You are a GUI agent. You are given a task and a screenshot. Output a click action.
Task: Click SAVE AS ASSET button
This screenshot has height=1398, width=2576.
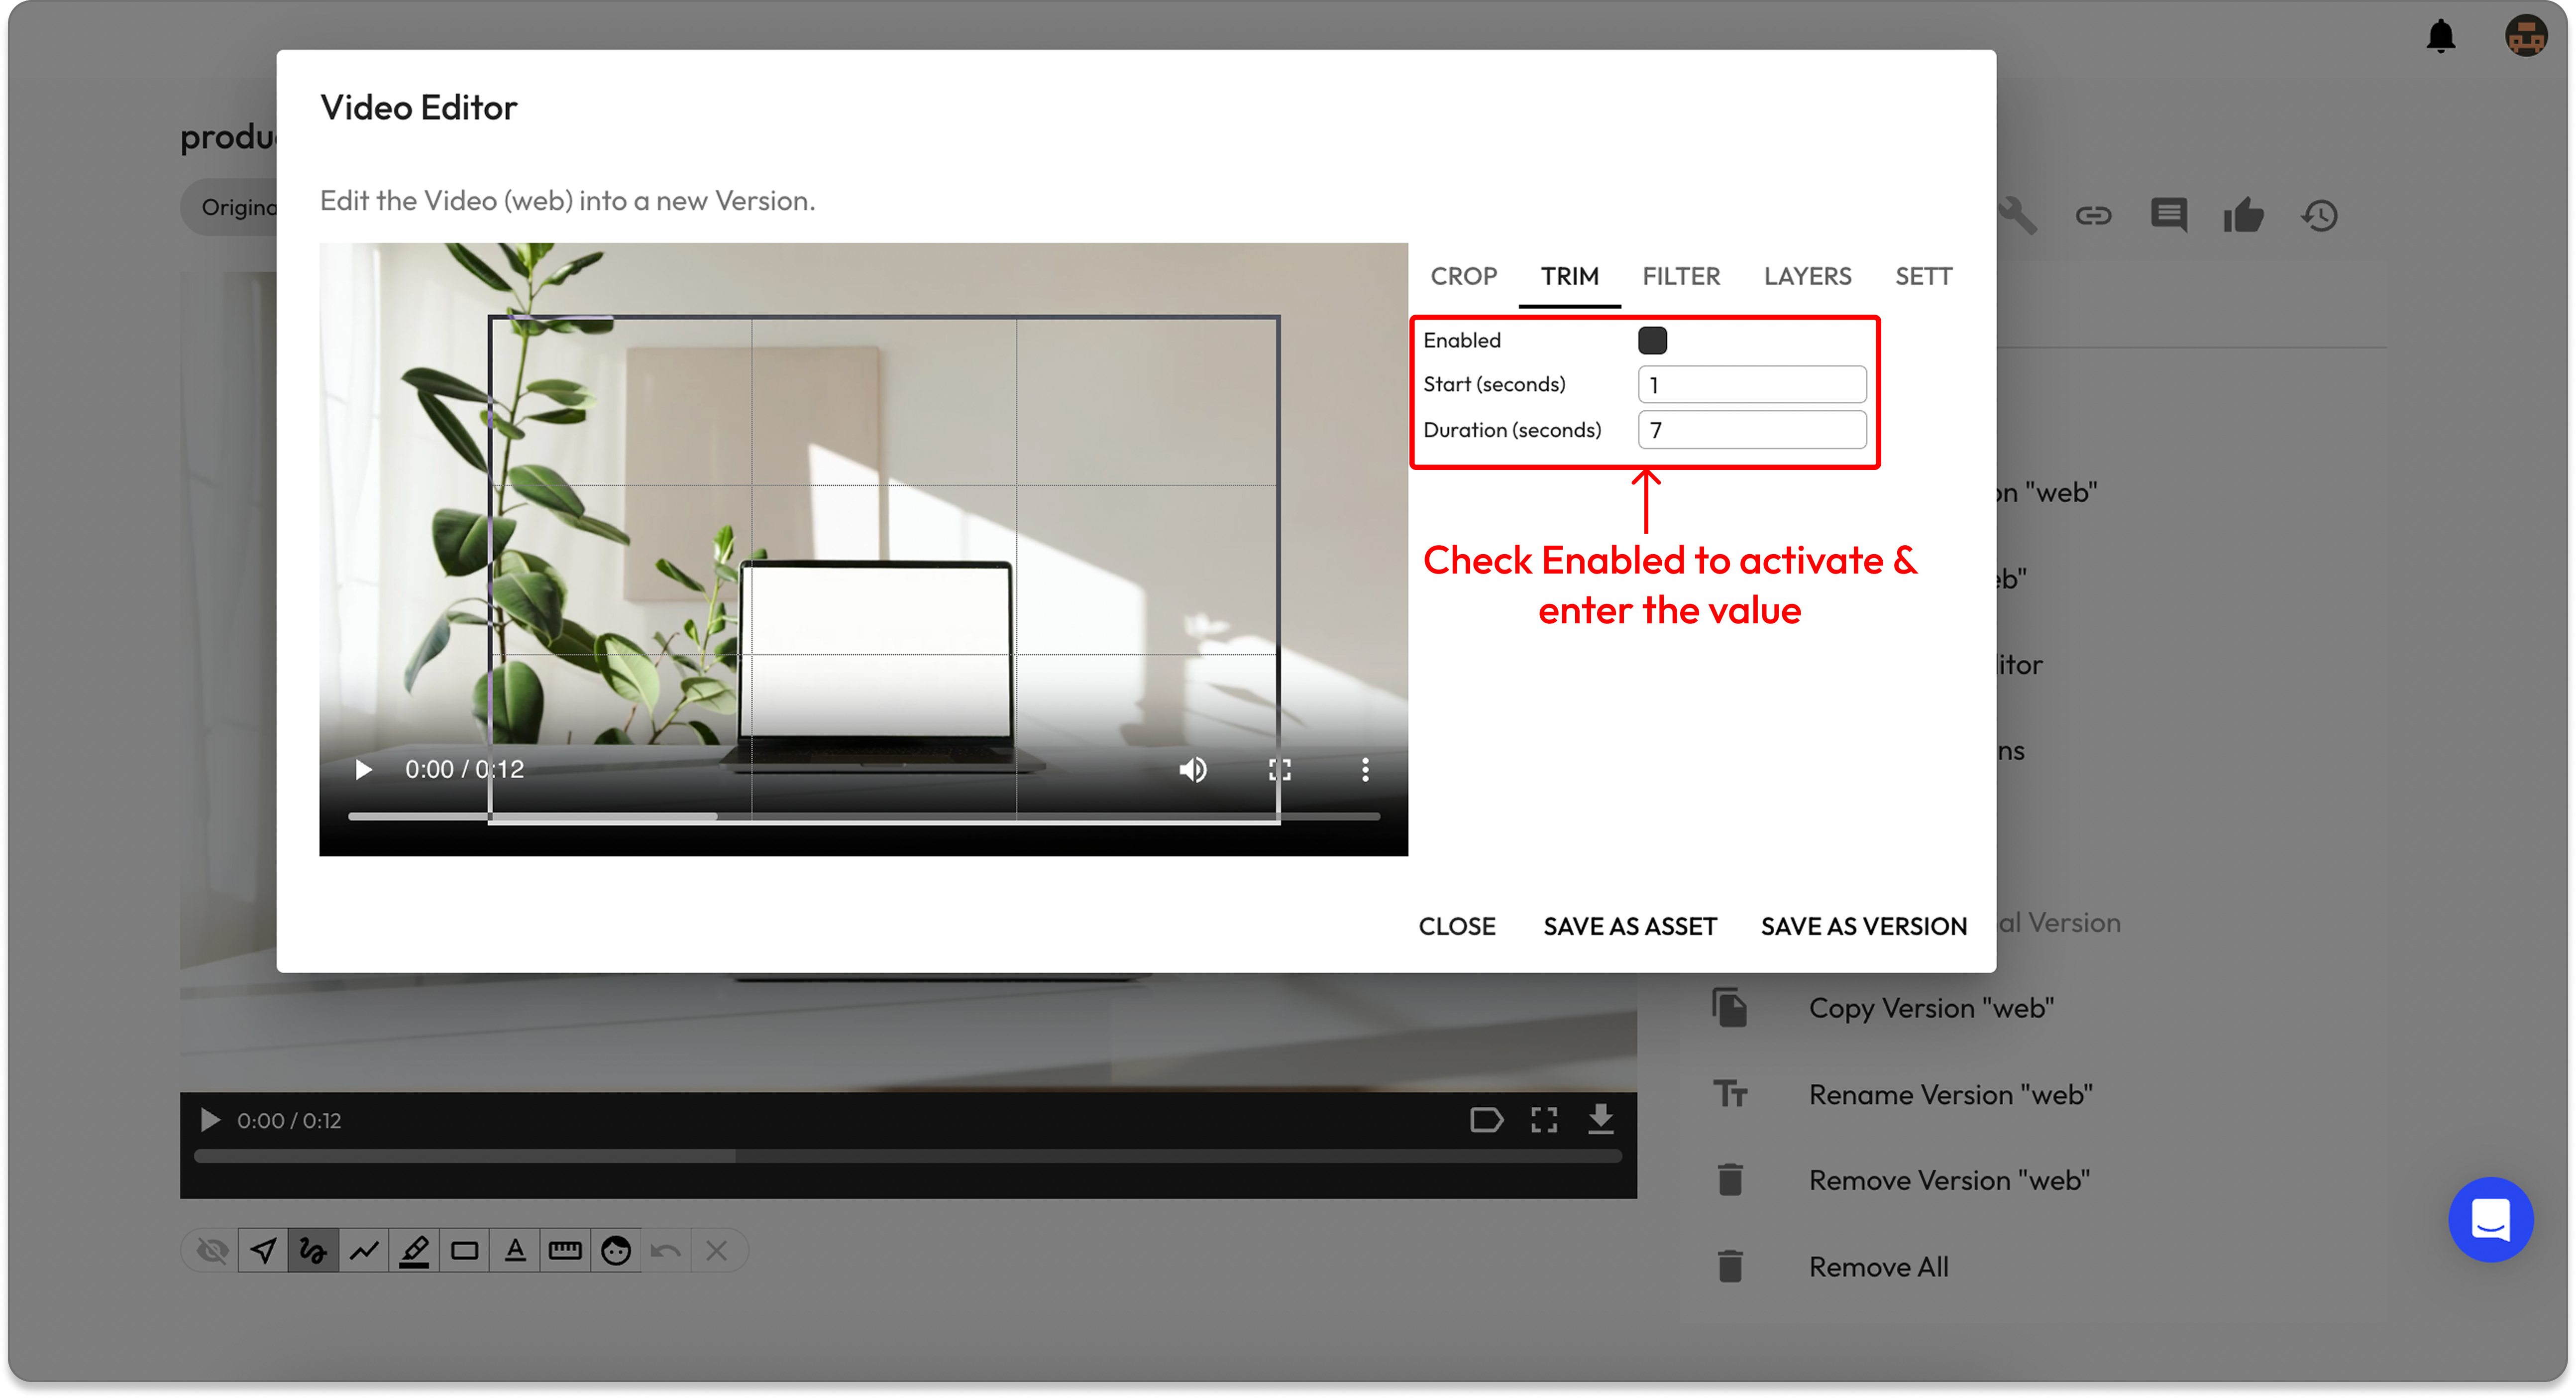tap(1629, 926)
